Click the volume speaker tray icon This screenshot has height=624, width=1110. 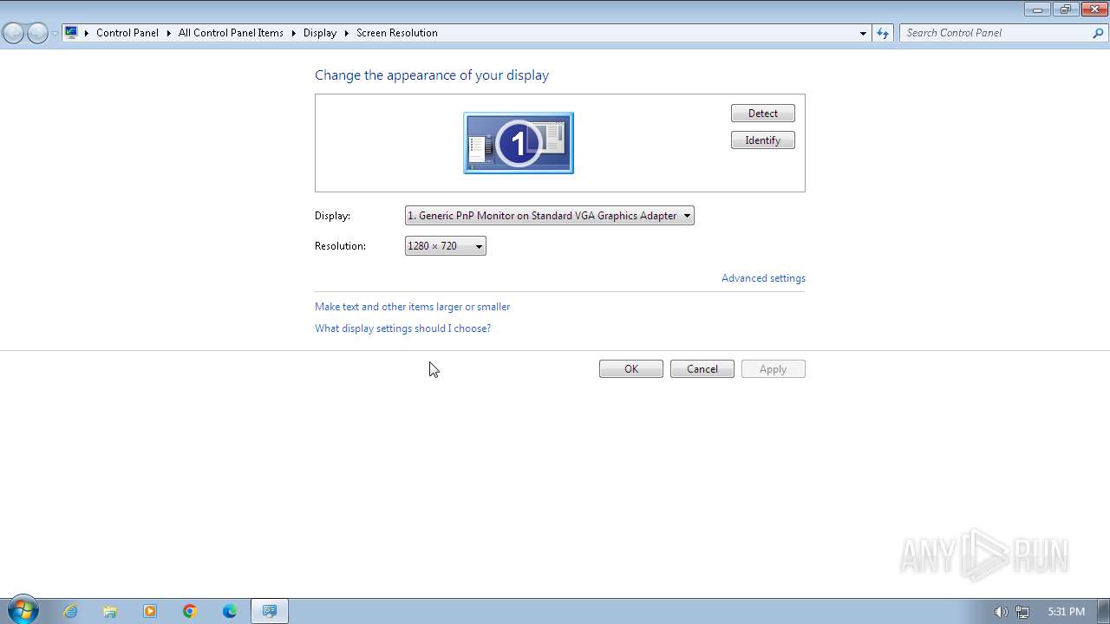[1001, 612]
